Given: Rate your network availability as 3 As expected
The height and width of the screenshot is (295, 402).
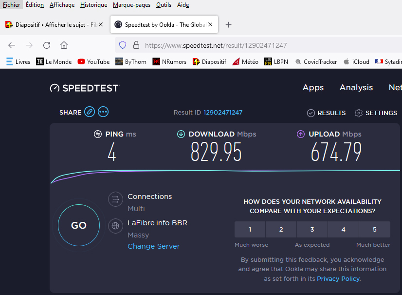Looking at the screenshot, I should click(312, 229).
